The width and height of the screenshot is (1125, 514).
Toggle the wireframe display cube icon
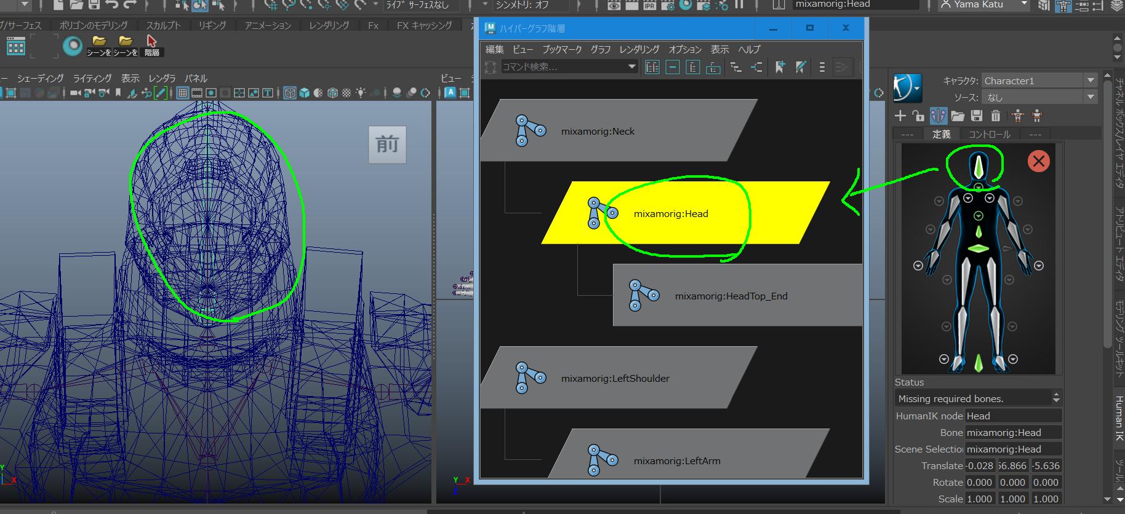(x=289, y=93)
